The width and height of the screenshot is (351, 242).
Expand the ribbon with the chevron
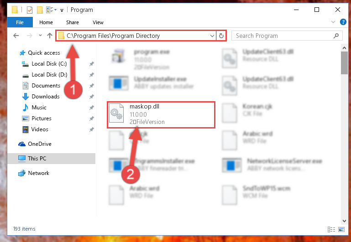pyautogui.click(x=333, y=22)
